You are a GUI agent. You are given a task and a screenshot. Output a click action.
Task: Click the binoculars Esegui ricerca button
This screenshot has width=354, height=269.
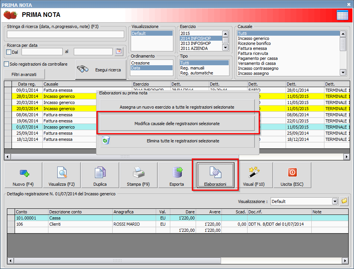(101, 70)
